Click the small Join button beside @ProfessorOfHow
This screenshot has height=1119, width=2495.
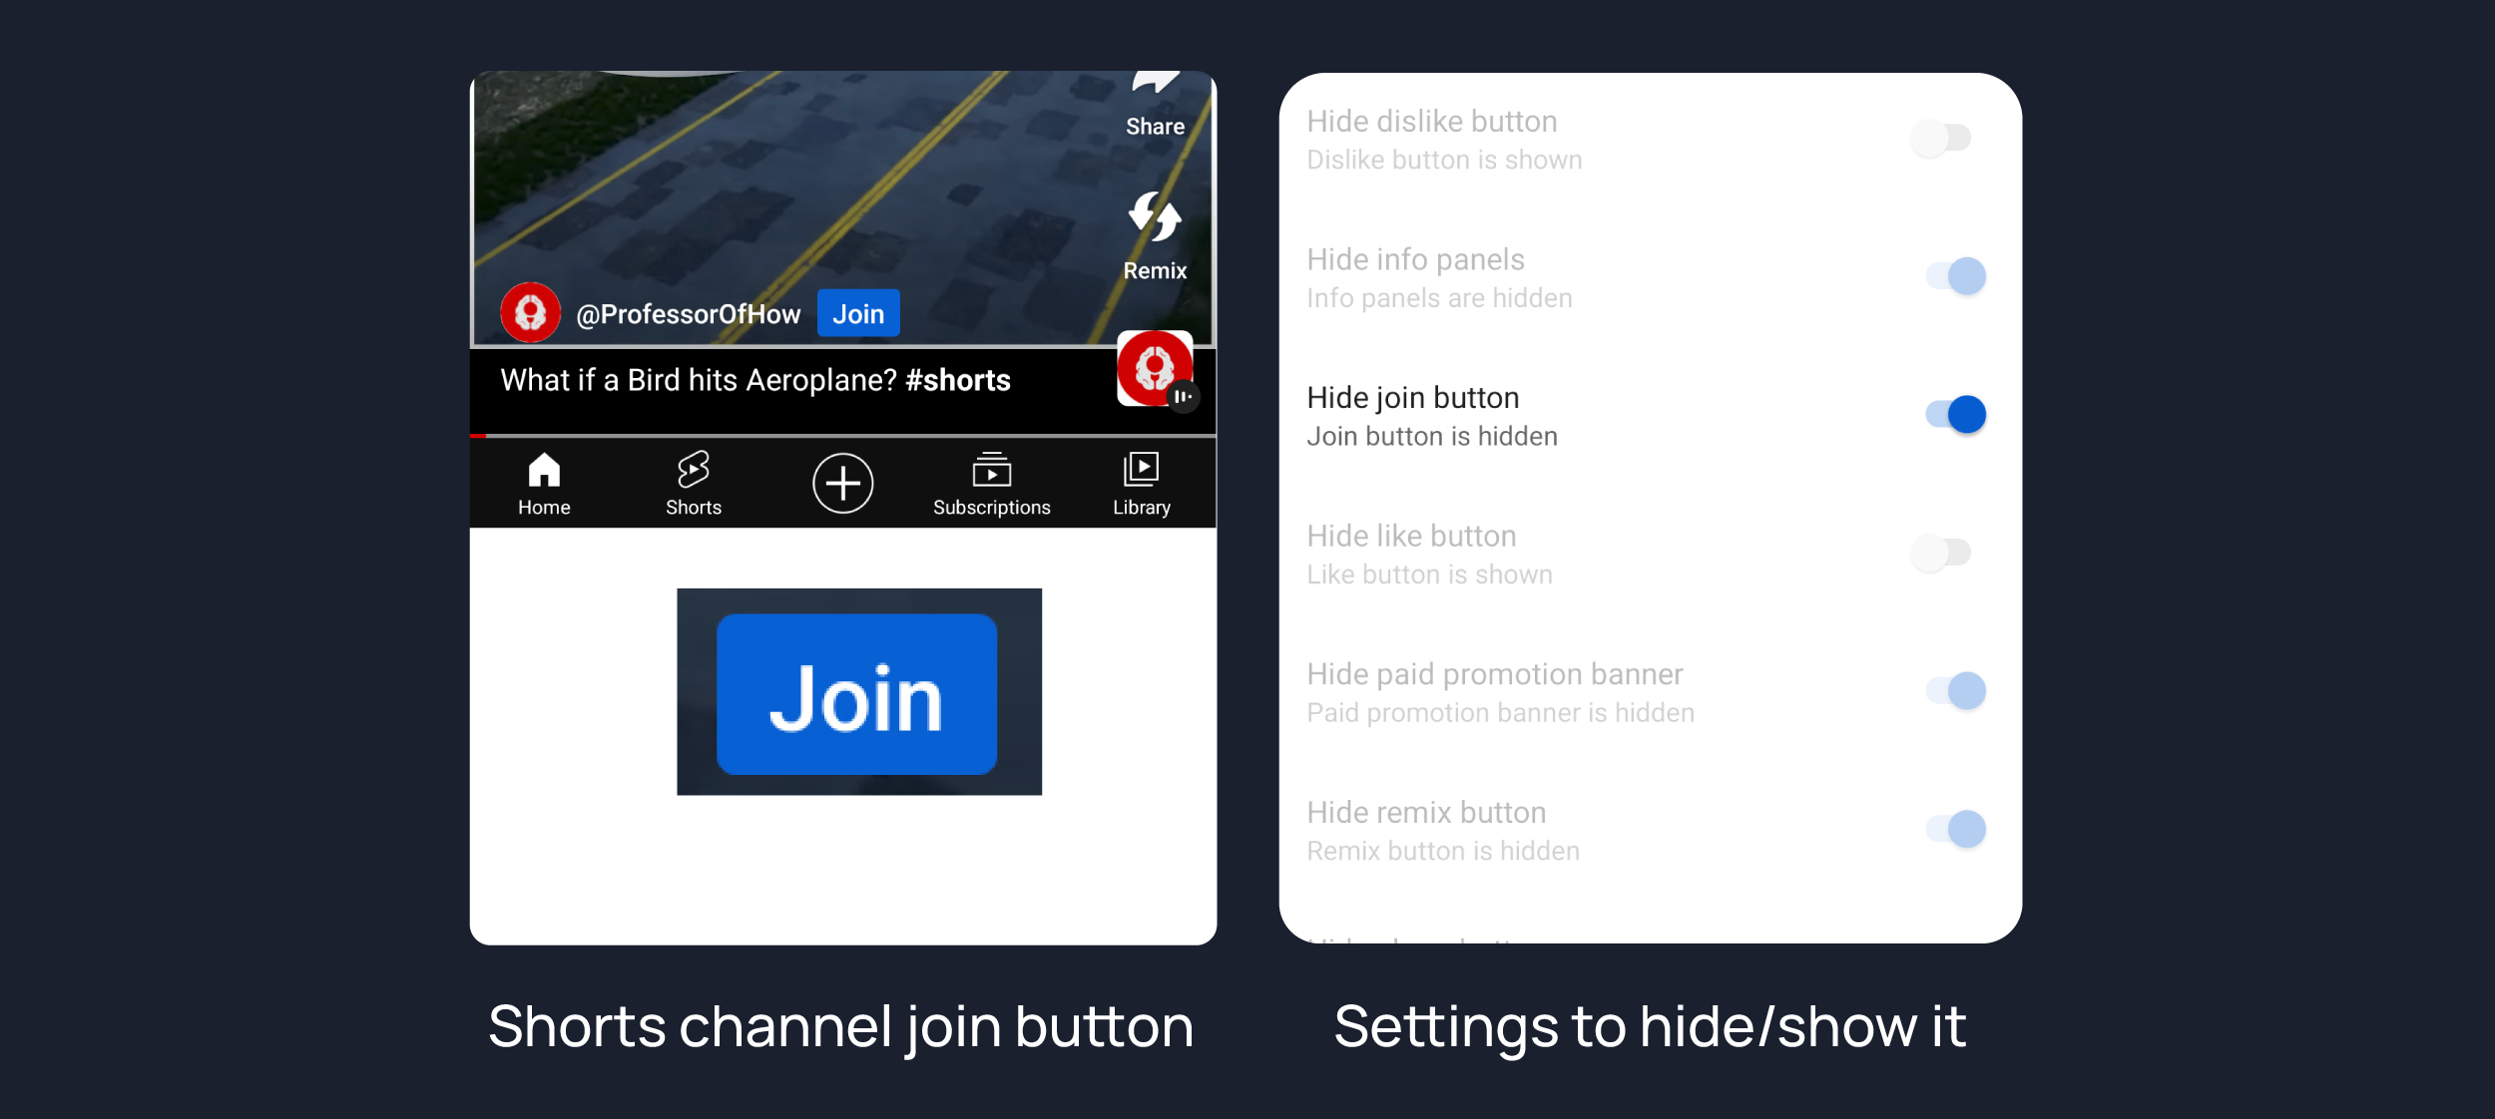[858, 314]
